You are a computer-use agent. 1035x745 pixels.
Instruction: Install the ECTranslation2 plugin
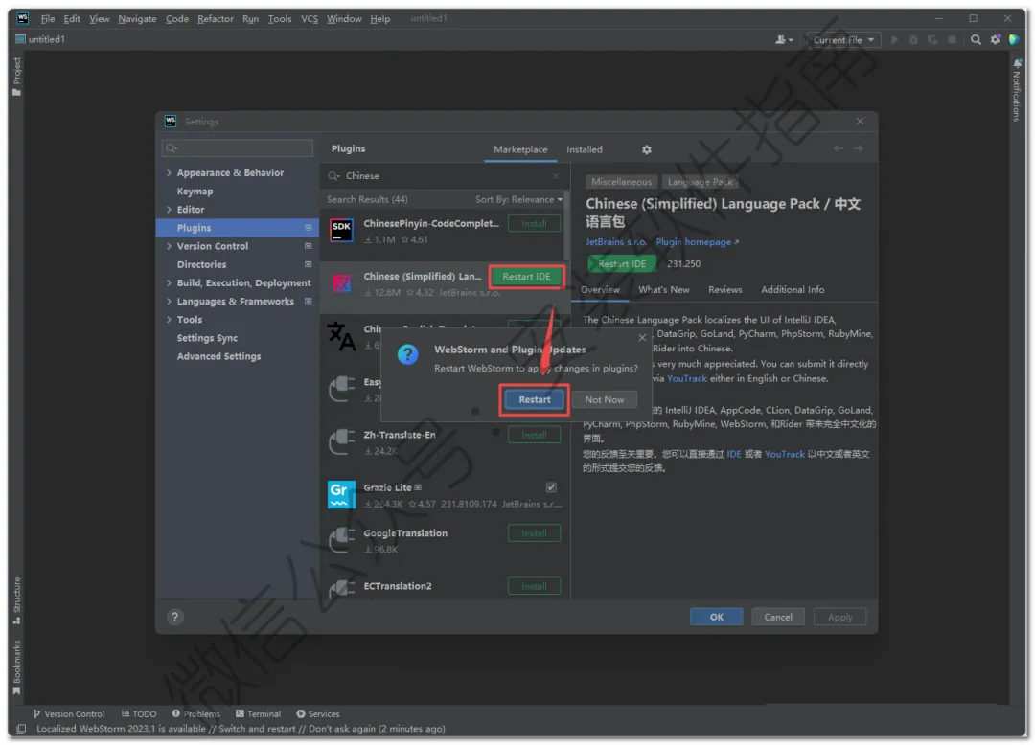tap(534, 586)
